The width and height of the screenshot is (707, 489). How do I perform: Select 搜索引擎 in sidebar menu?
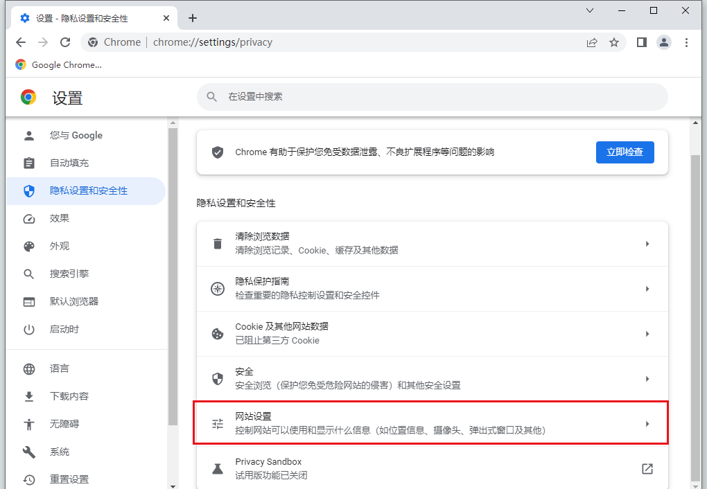[69, 274]
